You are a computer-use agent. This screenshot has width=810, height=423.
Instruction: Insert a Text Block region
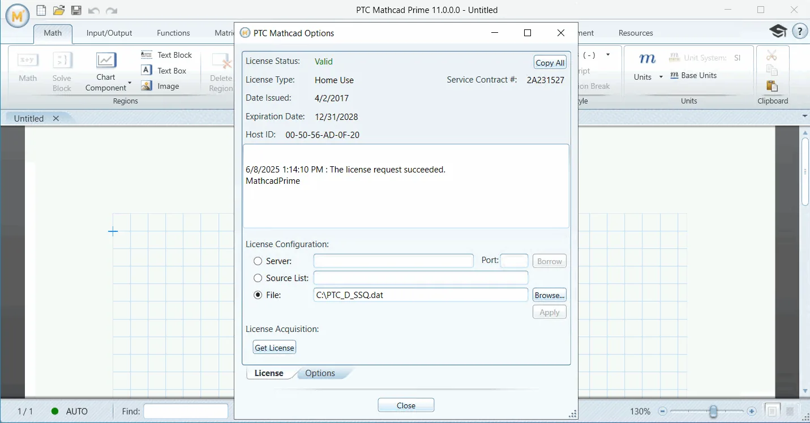pyautogui.click(x=166, y=55)
